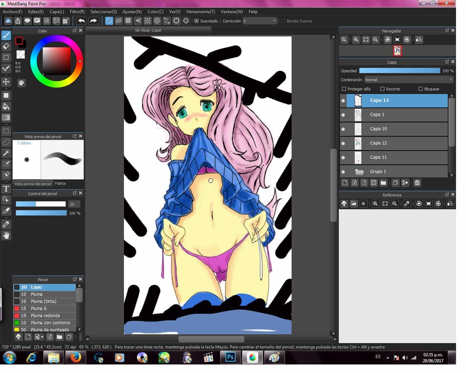466x373 pixels.
Task: Hide the Capa 13 layer
Action: 343,101
